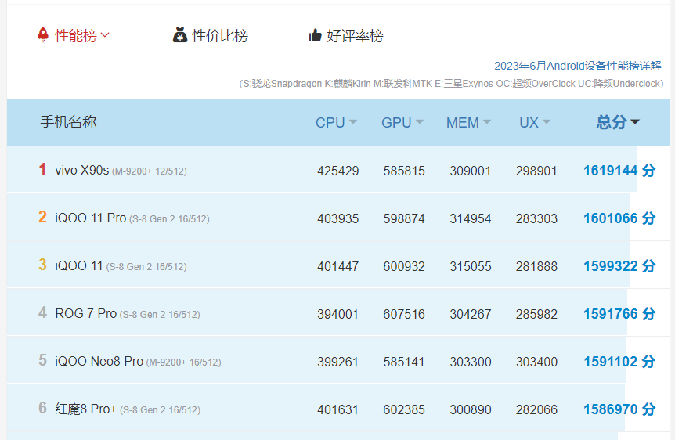Click the 1619144 分 total score

tap(619, 171)
